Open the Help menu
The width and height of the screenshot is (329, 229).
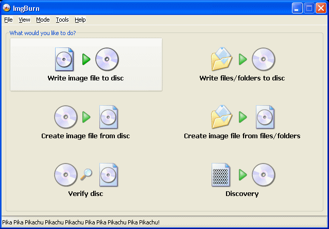[80, 20]
